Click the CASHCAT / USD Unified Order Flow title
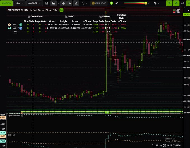The image size is (190, 148). [33, 10]
